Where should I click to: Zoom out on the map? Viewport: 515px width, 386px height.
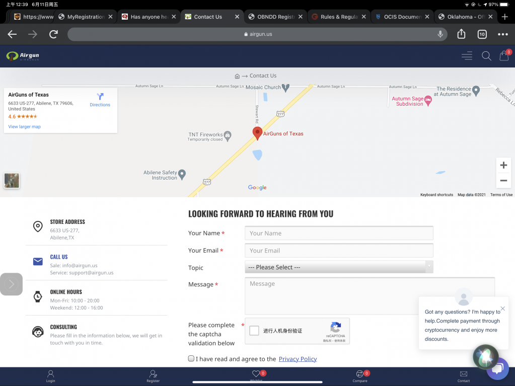pos(503,181)
